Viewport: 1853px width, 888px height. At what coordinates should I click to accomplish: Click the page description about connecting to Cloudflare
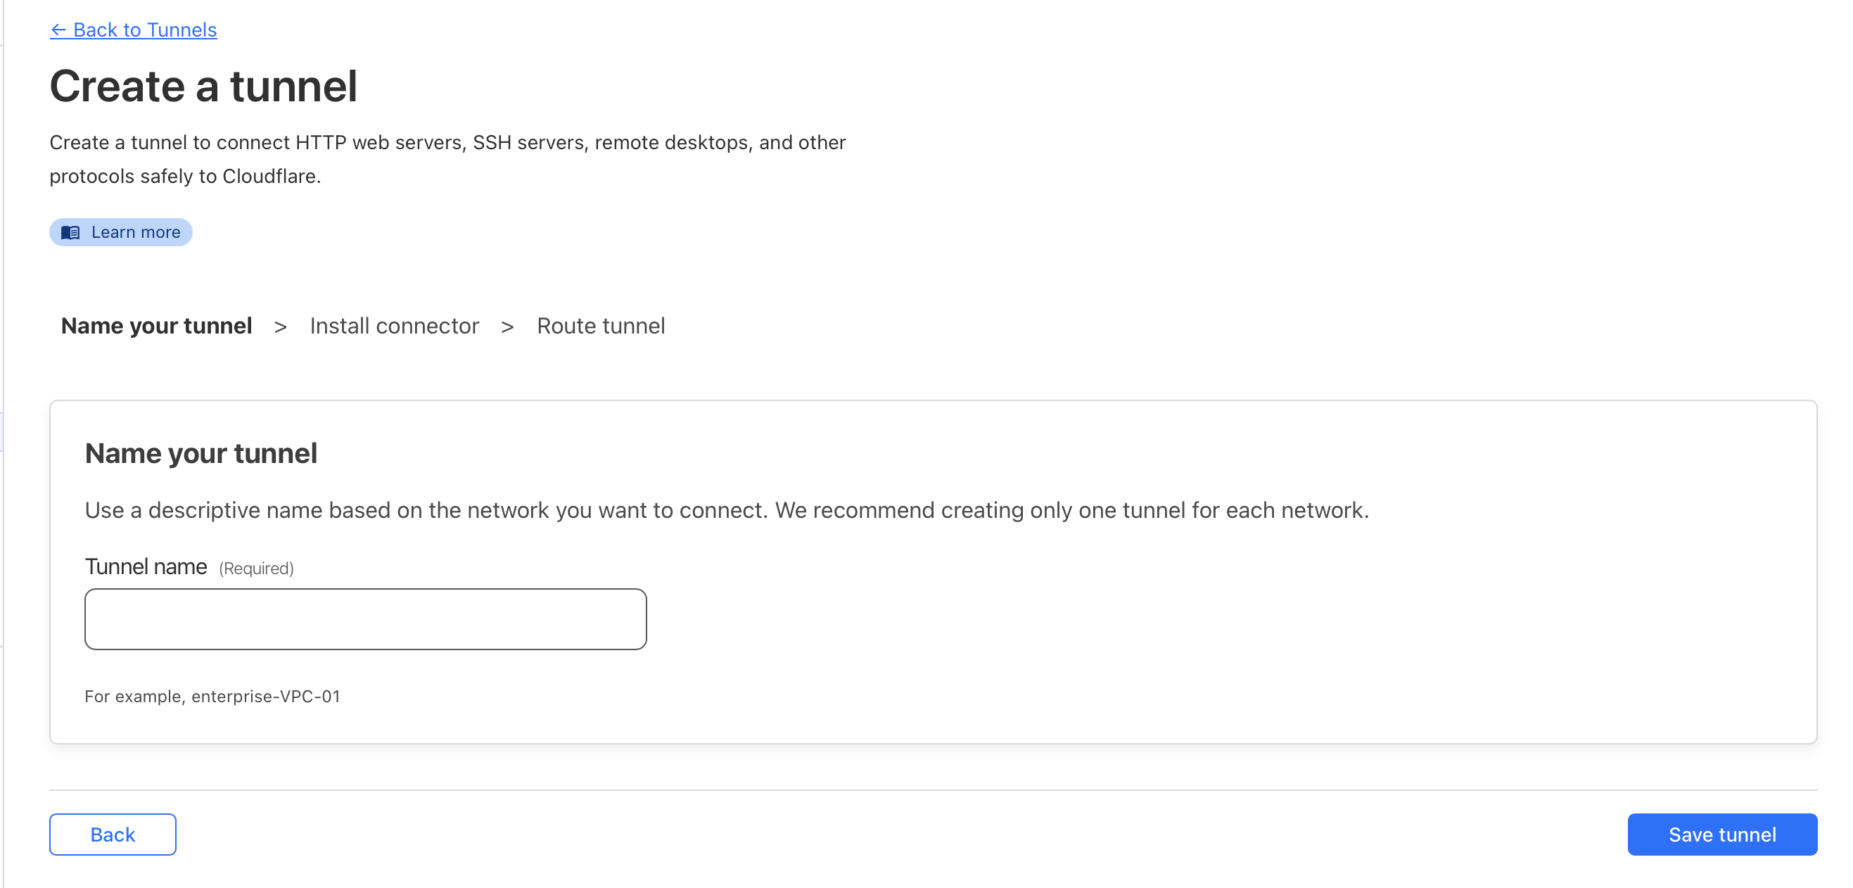[x=447, y=159]
